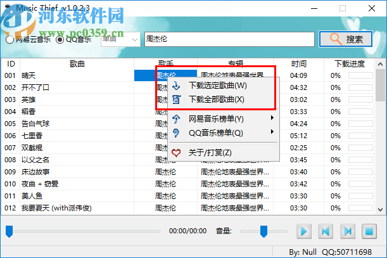387x258 pixels.
Task: Click the QQ:50711698 status bar text
Action: [346, 252]
